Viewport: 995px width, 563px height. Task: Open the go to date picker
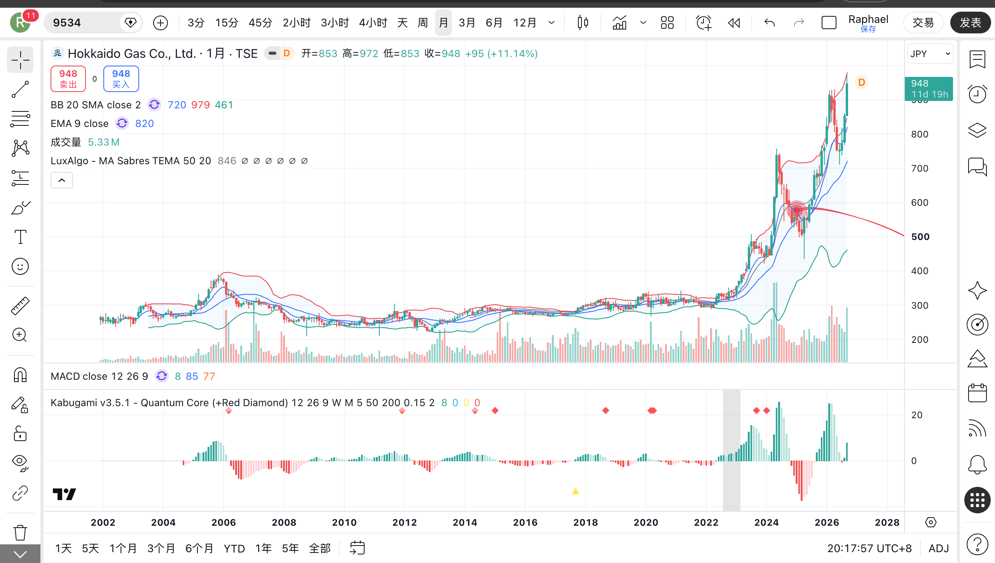coord(357,548)
